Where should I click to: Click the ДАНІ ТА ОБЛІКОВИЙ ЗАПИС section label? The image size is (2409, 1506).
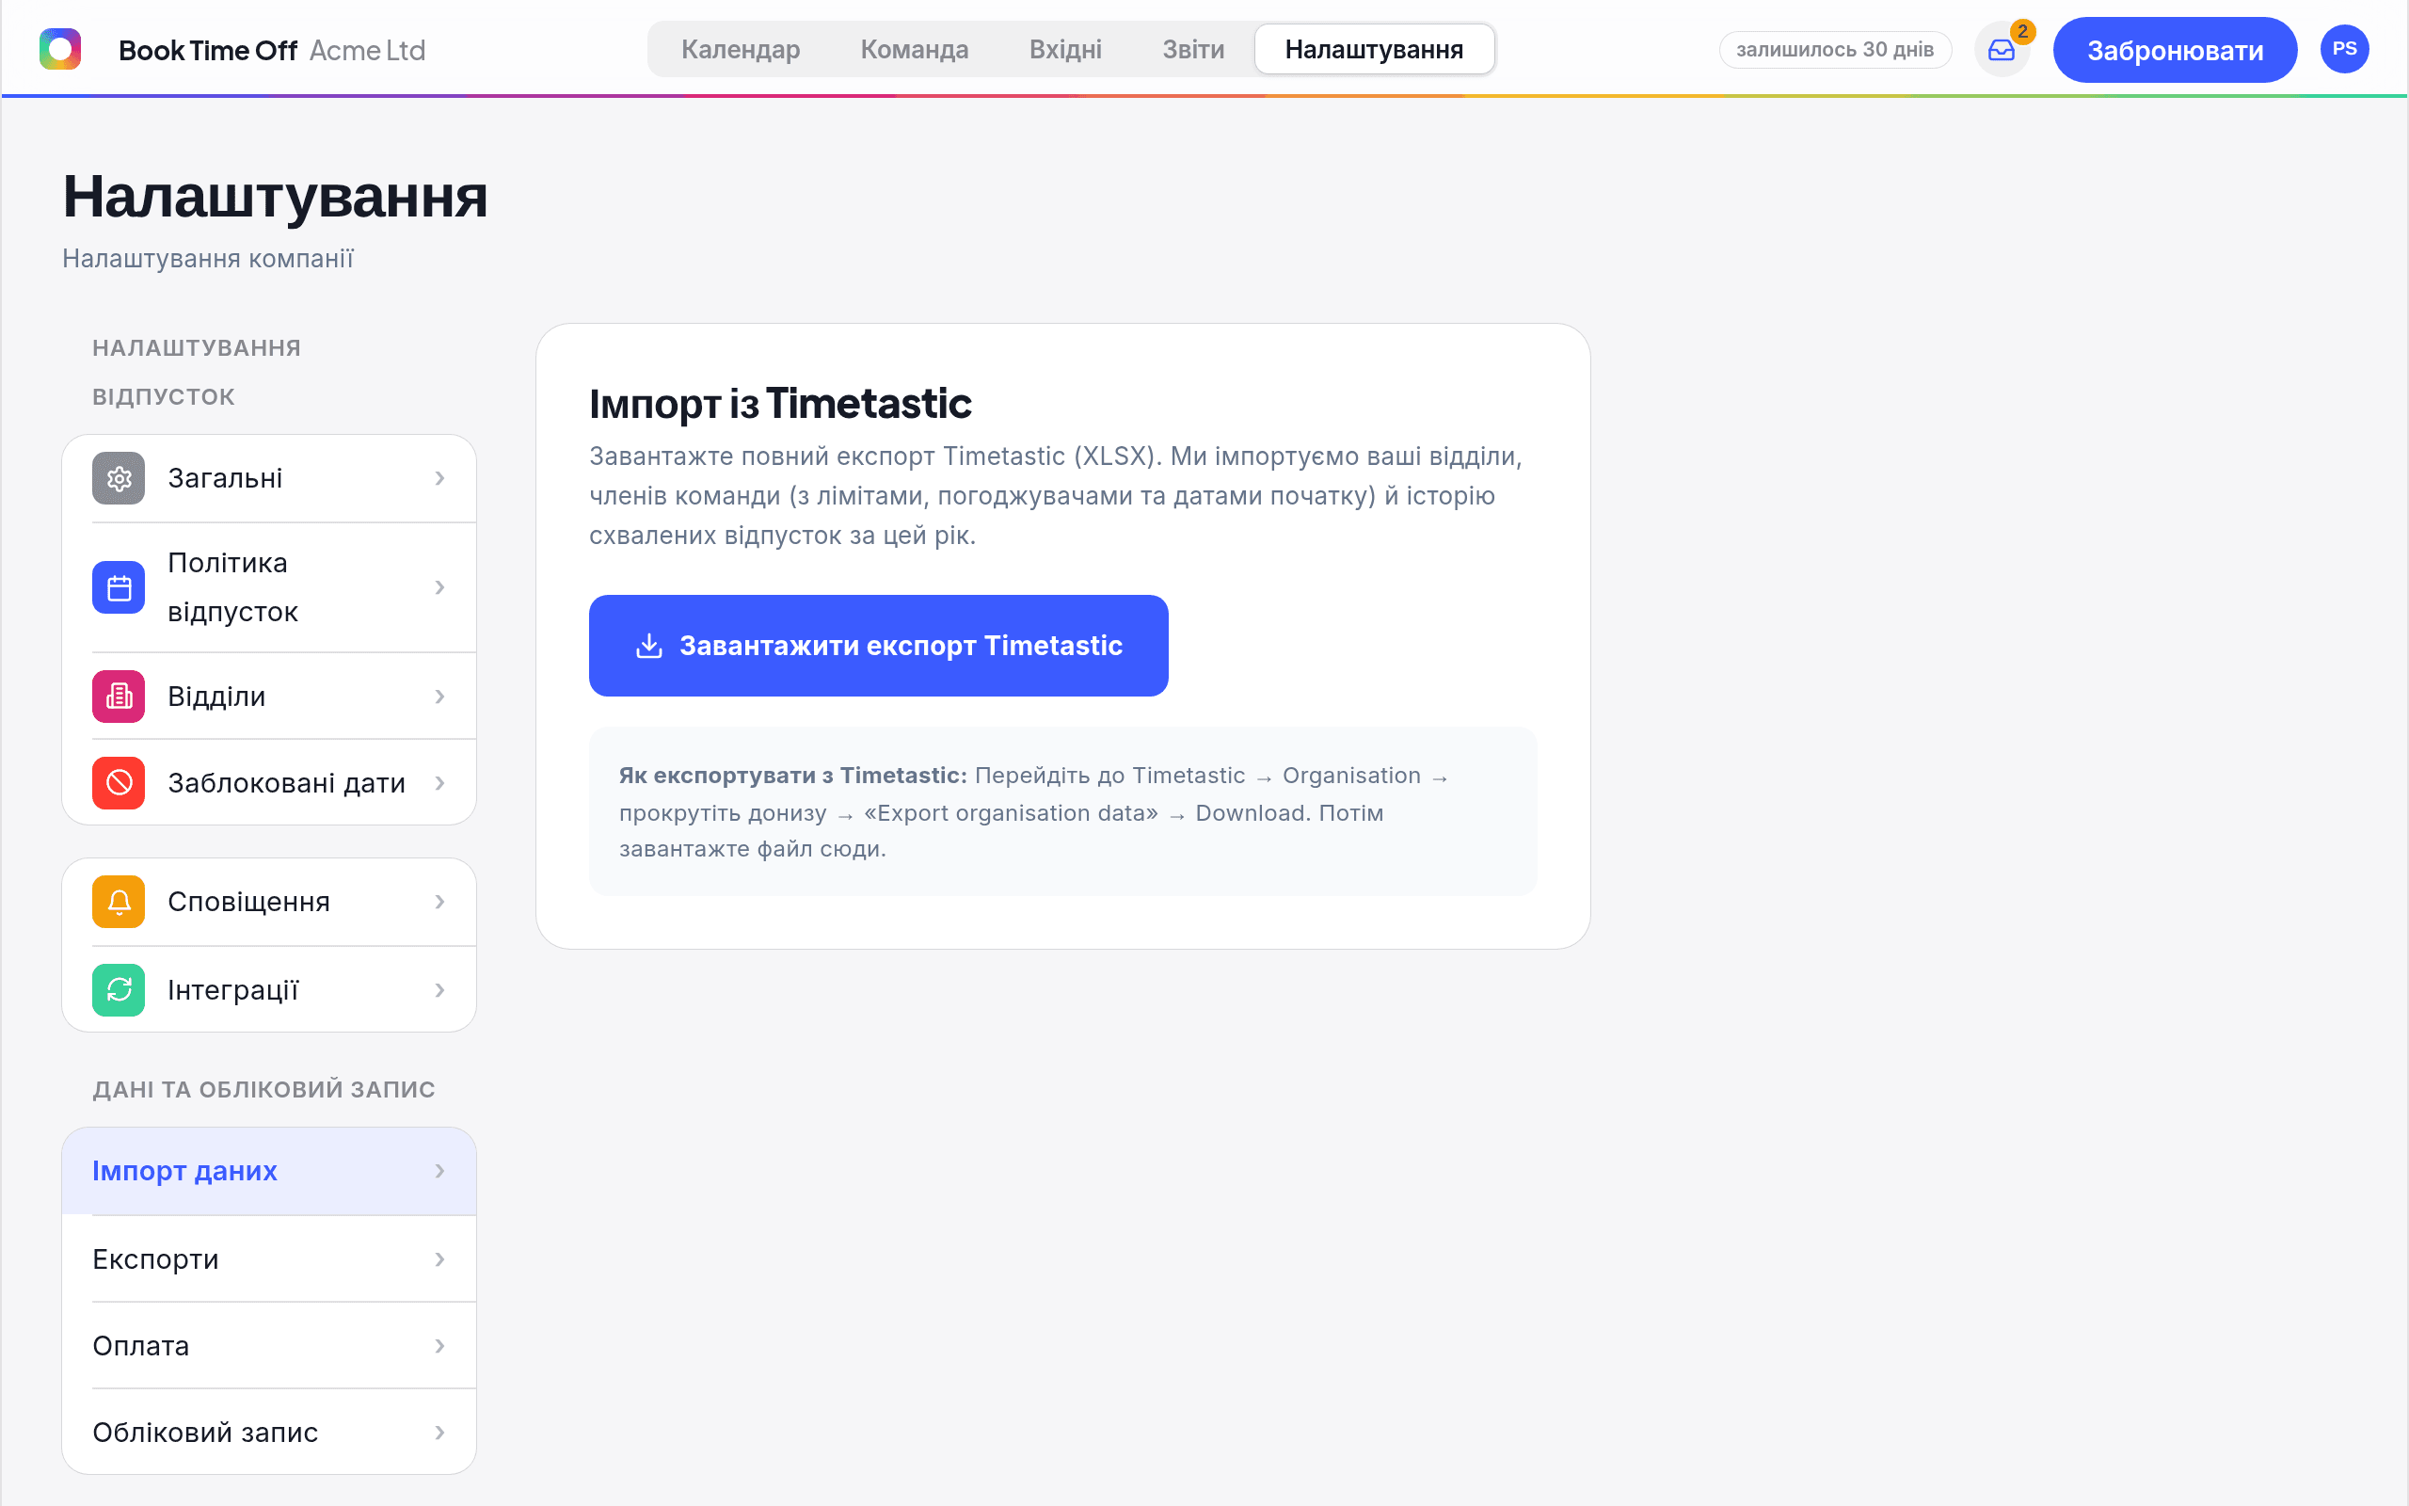point(263,1090)
